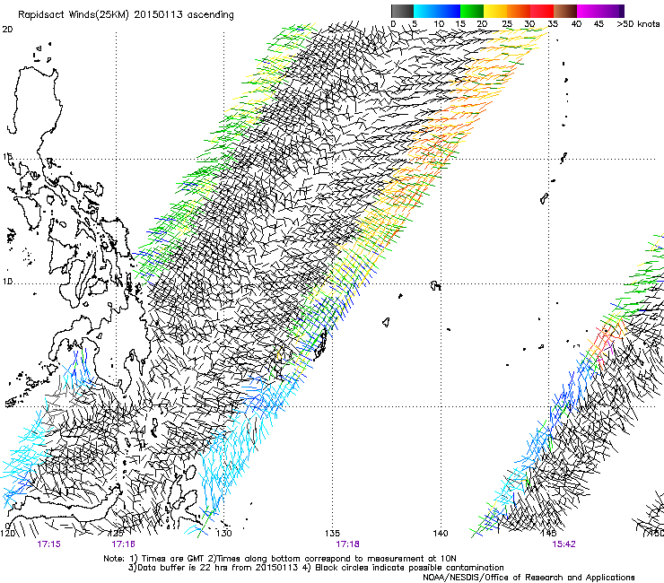Click the legend tick label '35'
This screenshot has width=664, height=583.
[553, 24]
